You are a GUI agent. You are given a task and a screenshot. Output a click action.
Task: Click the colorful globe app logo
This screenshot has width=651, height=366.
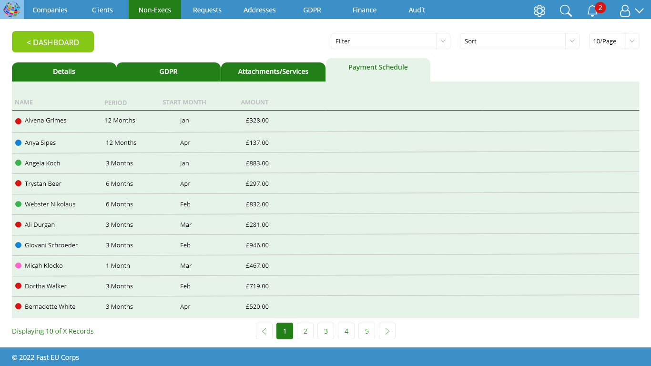coord(12,10)
